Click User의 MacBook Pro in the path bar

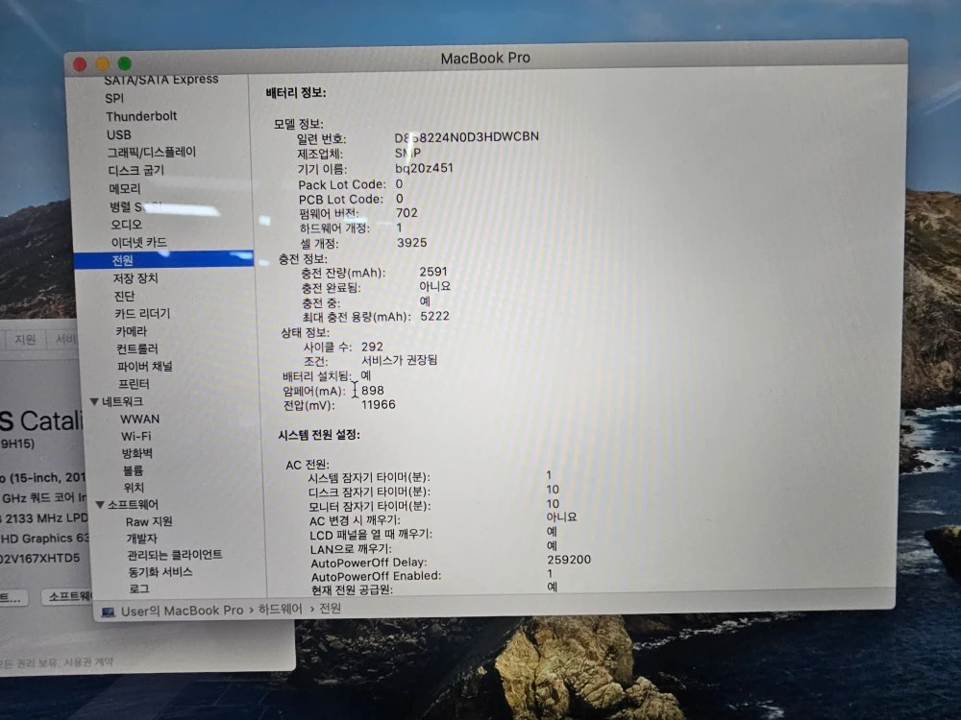click(182, 611)
